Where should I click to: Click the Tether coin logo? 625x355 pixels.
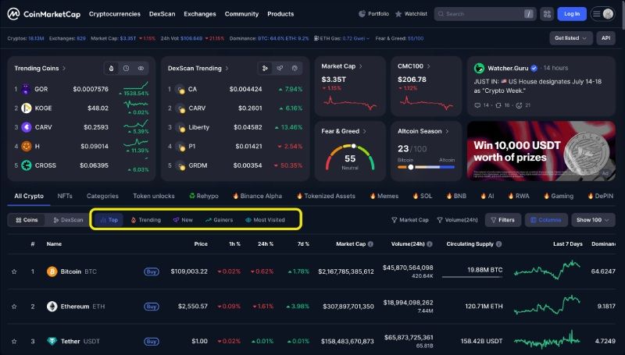tap(52, 341)
